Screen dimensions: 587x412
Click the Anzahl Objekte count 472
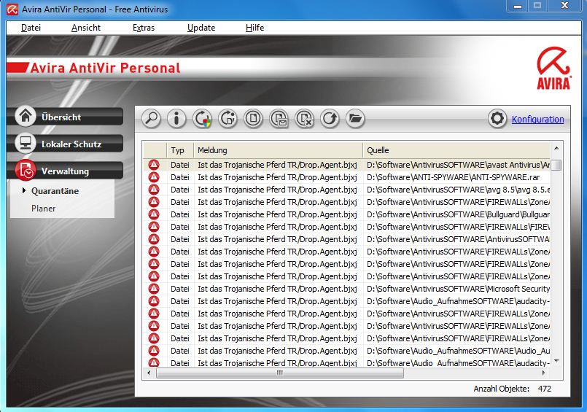[544, 389]
